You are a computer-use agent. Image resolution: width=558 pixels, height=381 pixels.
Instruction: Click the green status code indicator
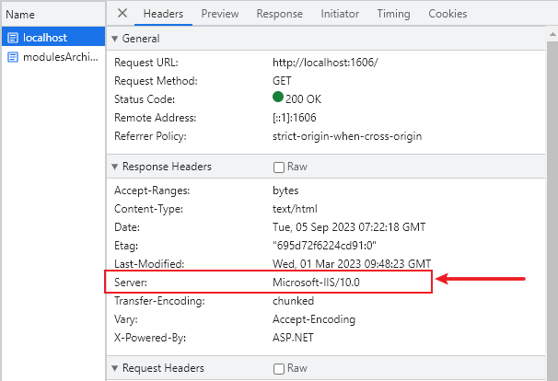278,98
